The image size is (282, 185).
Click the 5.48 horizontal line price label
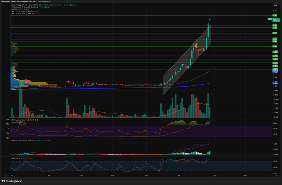(x=275, y=46)
